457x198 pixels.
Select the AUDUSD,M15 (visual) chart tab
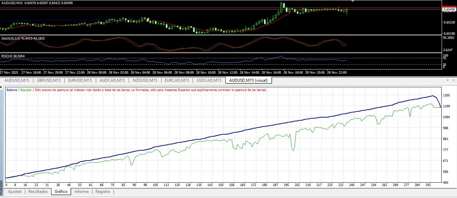(249, 80)
